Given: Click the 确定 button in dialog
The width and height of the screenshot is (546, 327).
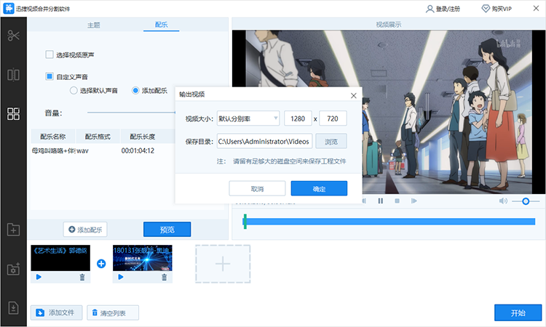Looking at the screenshot, I should tap(319, 189).
